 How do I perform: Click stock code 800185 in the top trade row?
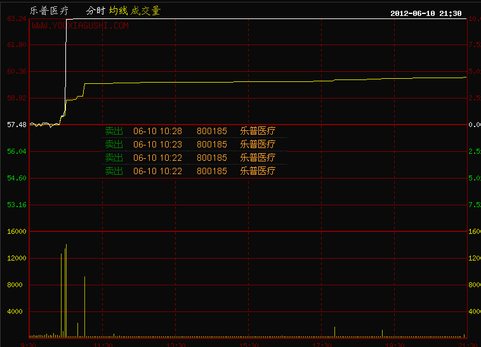[211, 131]
